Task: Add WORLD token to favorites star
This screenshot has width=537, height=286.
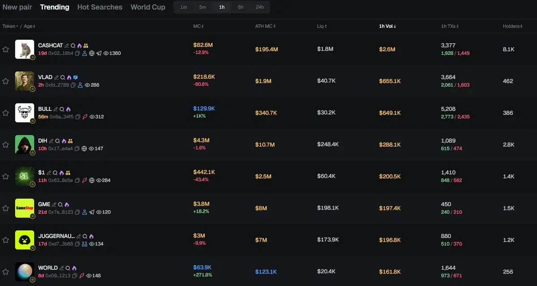Action: tap(5, 272)
